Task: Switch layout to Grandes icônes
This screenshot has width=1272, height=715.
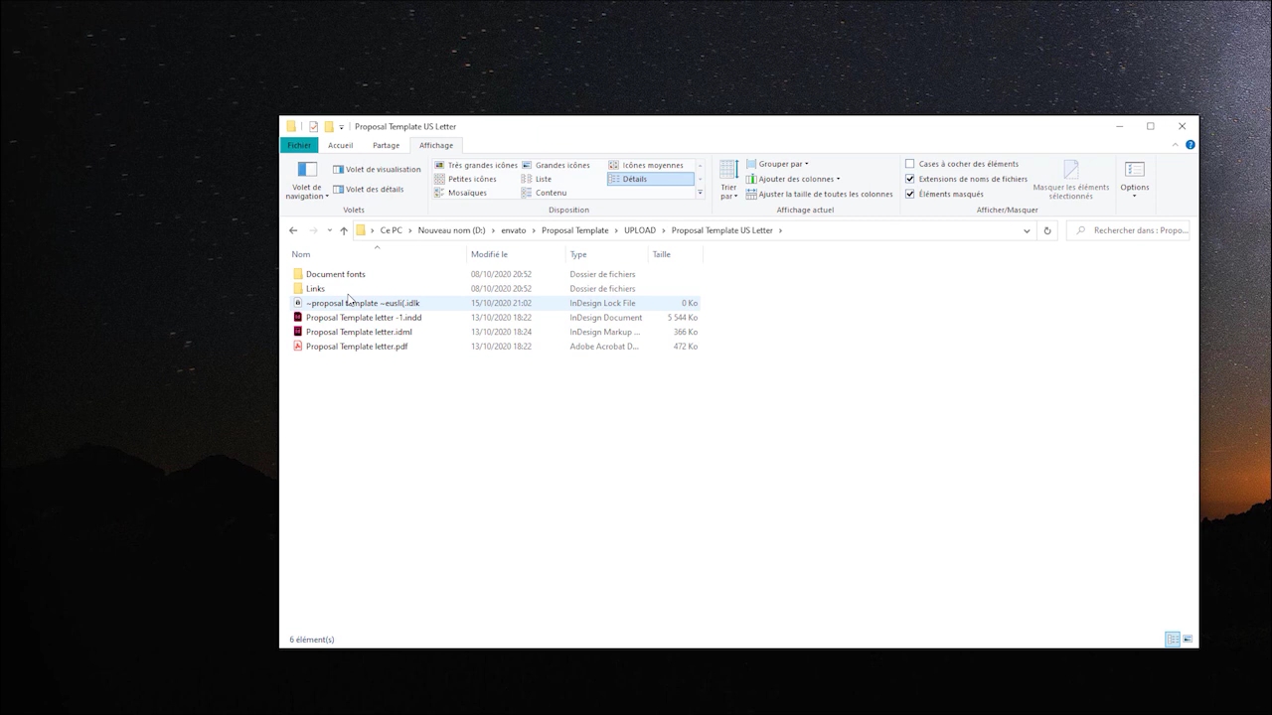Action: tap(556, 165)
